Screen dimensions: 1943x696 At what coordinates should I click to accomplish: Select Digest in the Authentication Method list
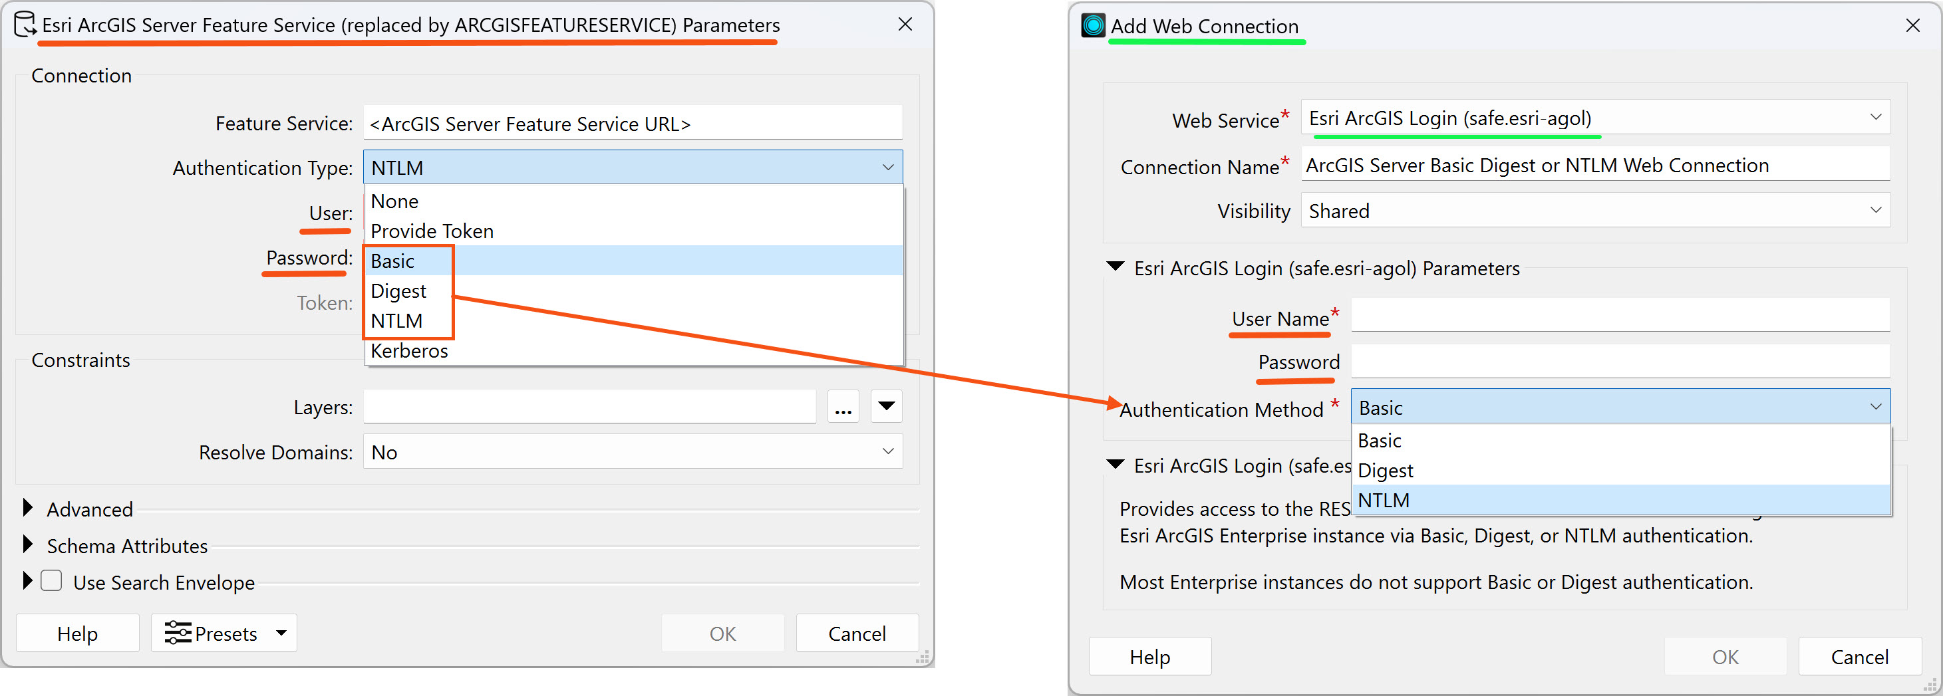[1386, 471]
